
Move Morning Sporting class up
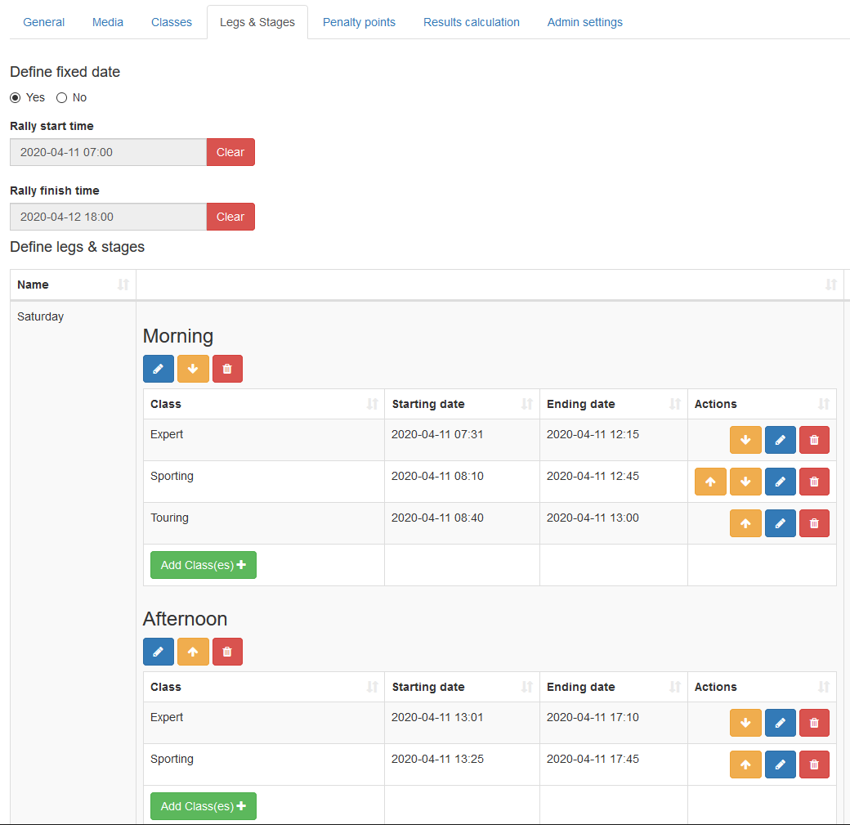click(710, 482)
